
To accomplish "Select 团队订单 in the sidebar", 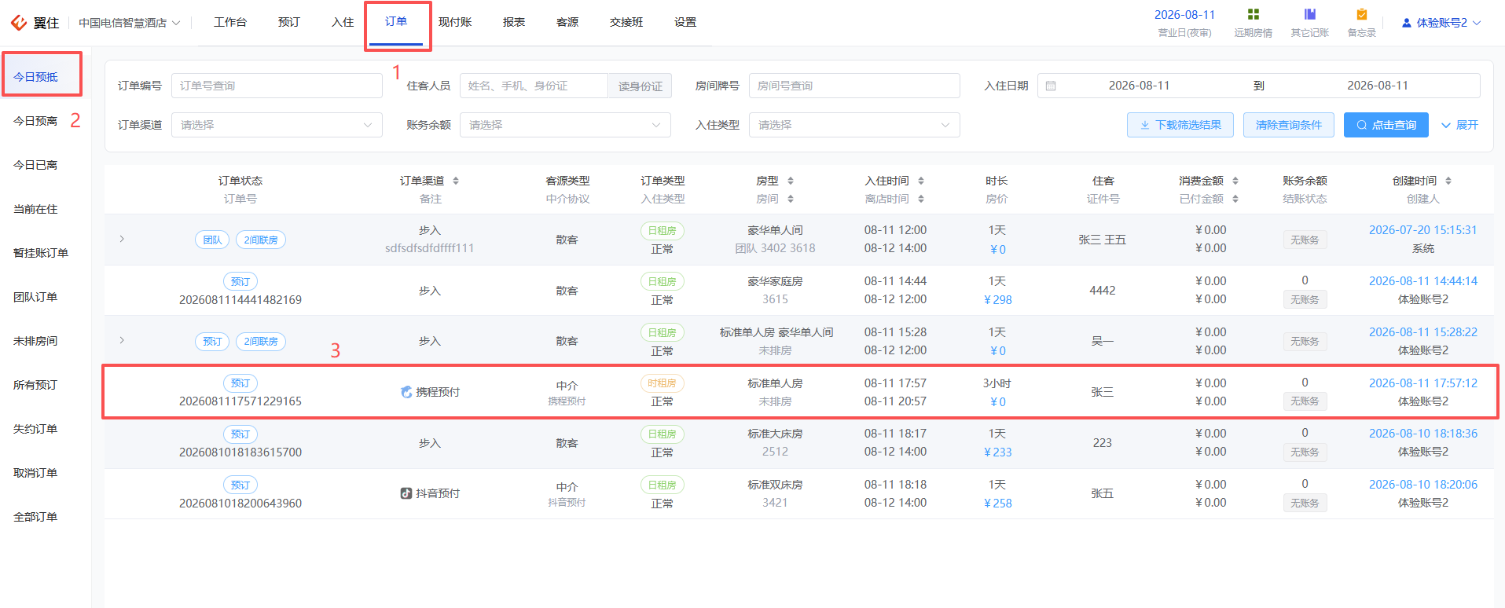I will click(35, 297).
